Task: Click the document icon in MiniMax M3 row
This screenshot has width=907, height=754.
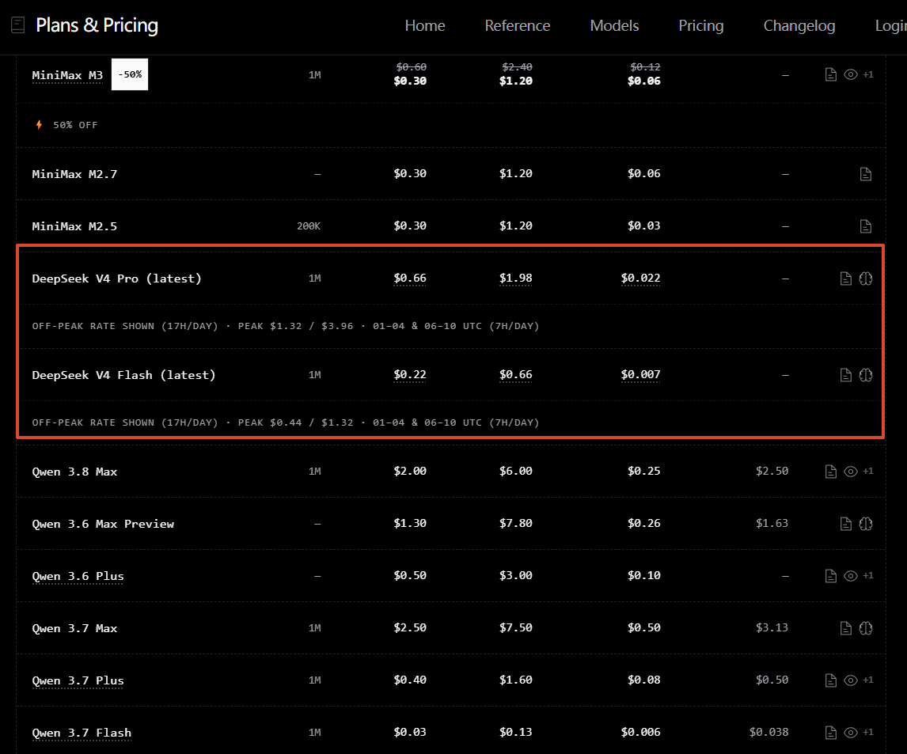Action: [831, 74]
